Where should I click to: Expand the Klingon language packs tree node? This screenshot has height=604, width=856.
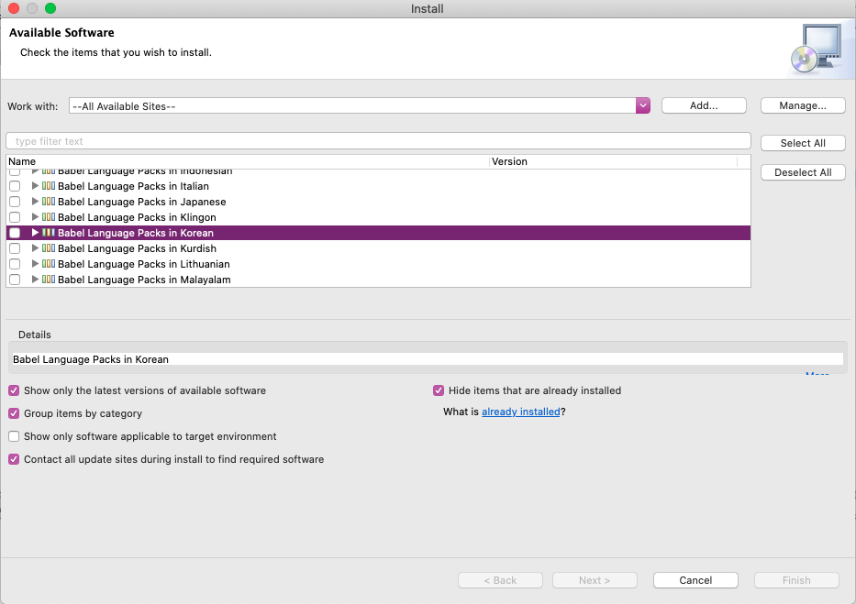pyautogui.click(x=35, y=217)
